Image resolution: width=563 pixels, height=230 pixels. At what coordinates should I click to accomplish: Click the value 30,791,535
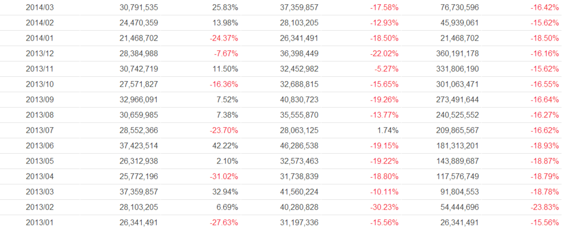point(139,8)
